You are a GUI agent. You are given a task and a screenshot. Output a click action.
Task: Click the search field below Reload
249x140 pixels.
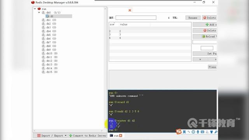[x=205, y=42]
